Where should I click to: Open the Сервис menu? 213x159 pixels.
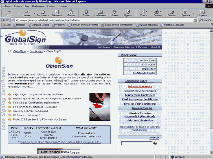[51, 6]
